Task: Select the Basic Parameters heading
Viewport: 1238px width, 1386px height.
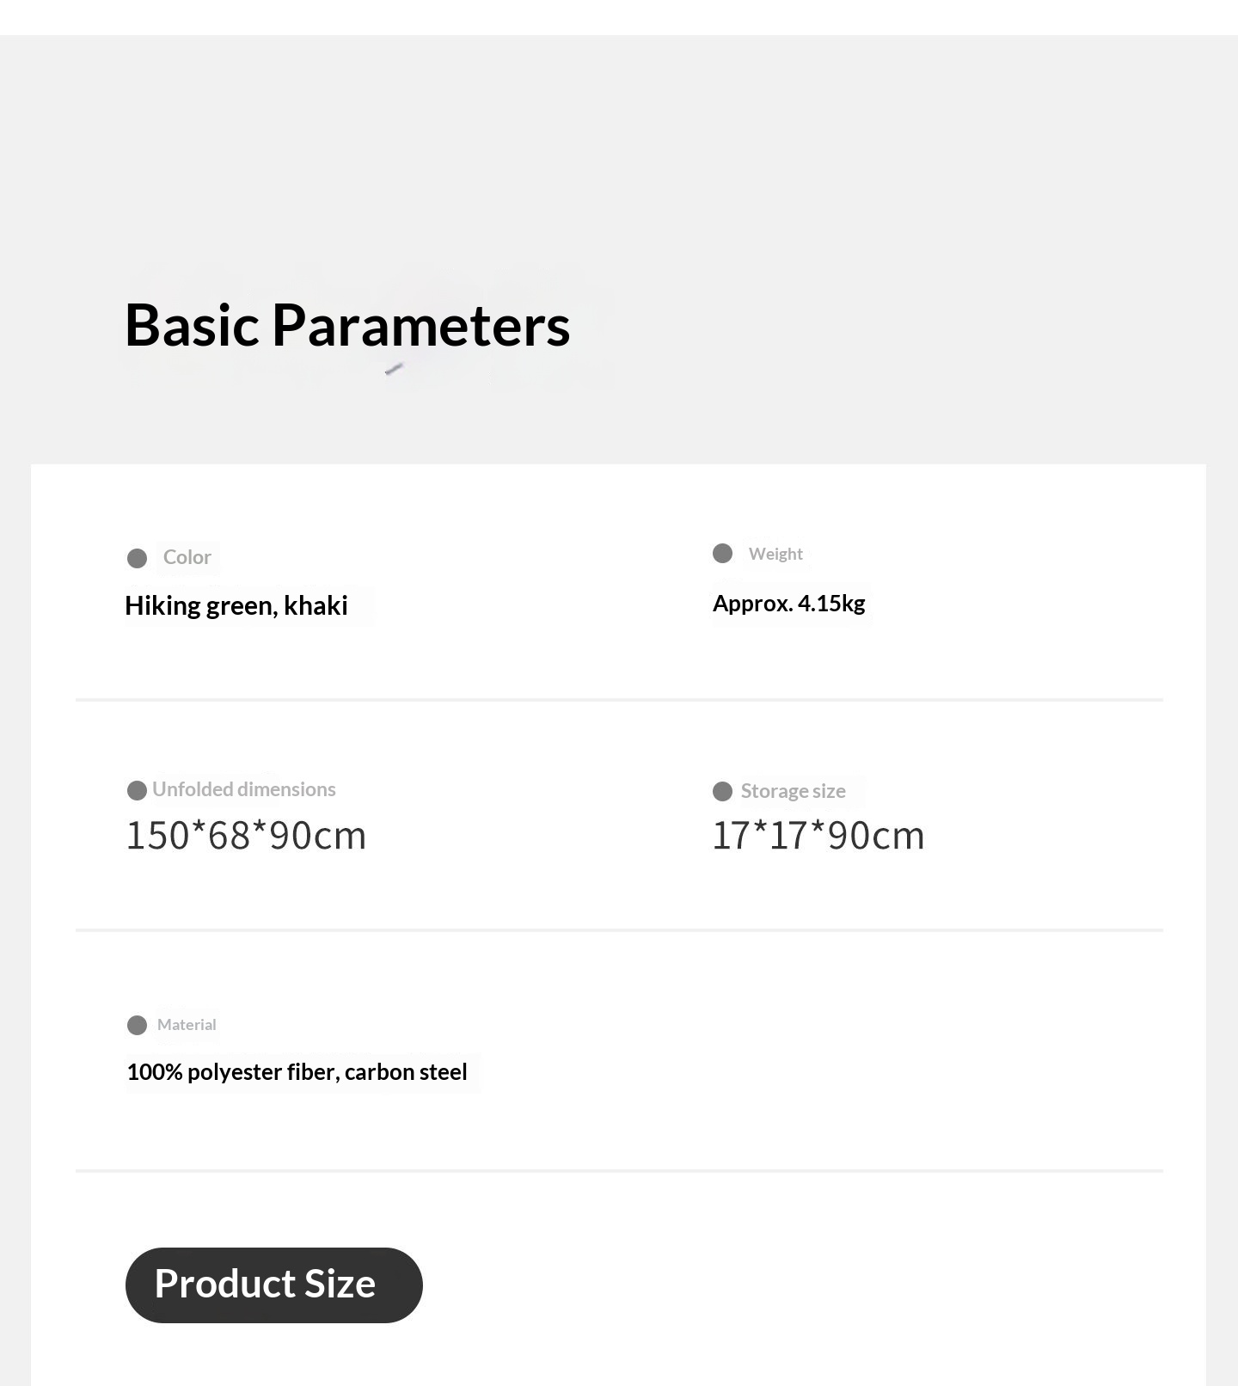Action: point(347,326)
